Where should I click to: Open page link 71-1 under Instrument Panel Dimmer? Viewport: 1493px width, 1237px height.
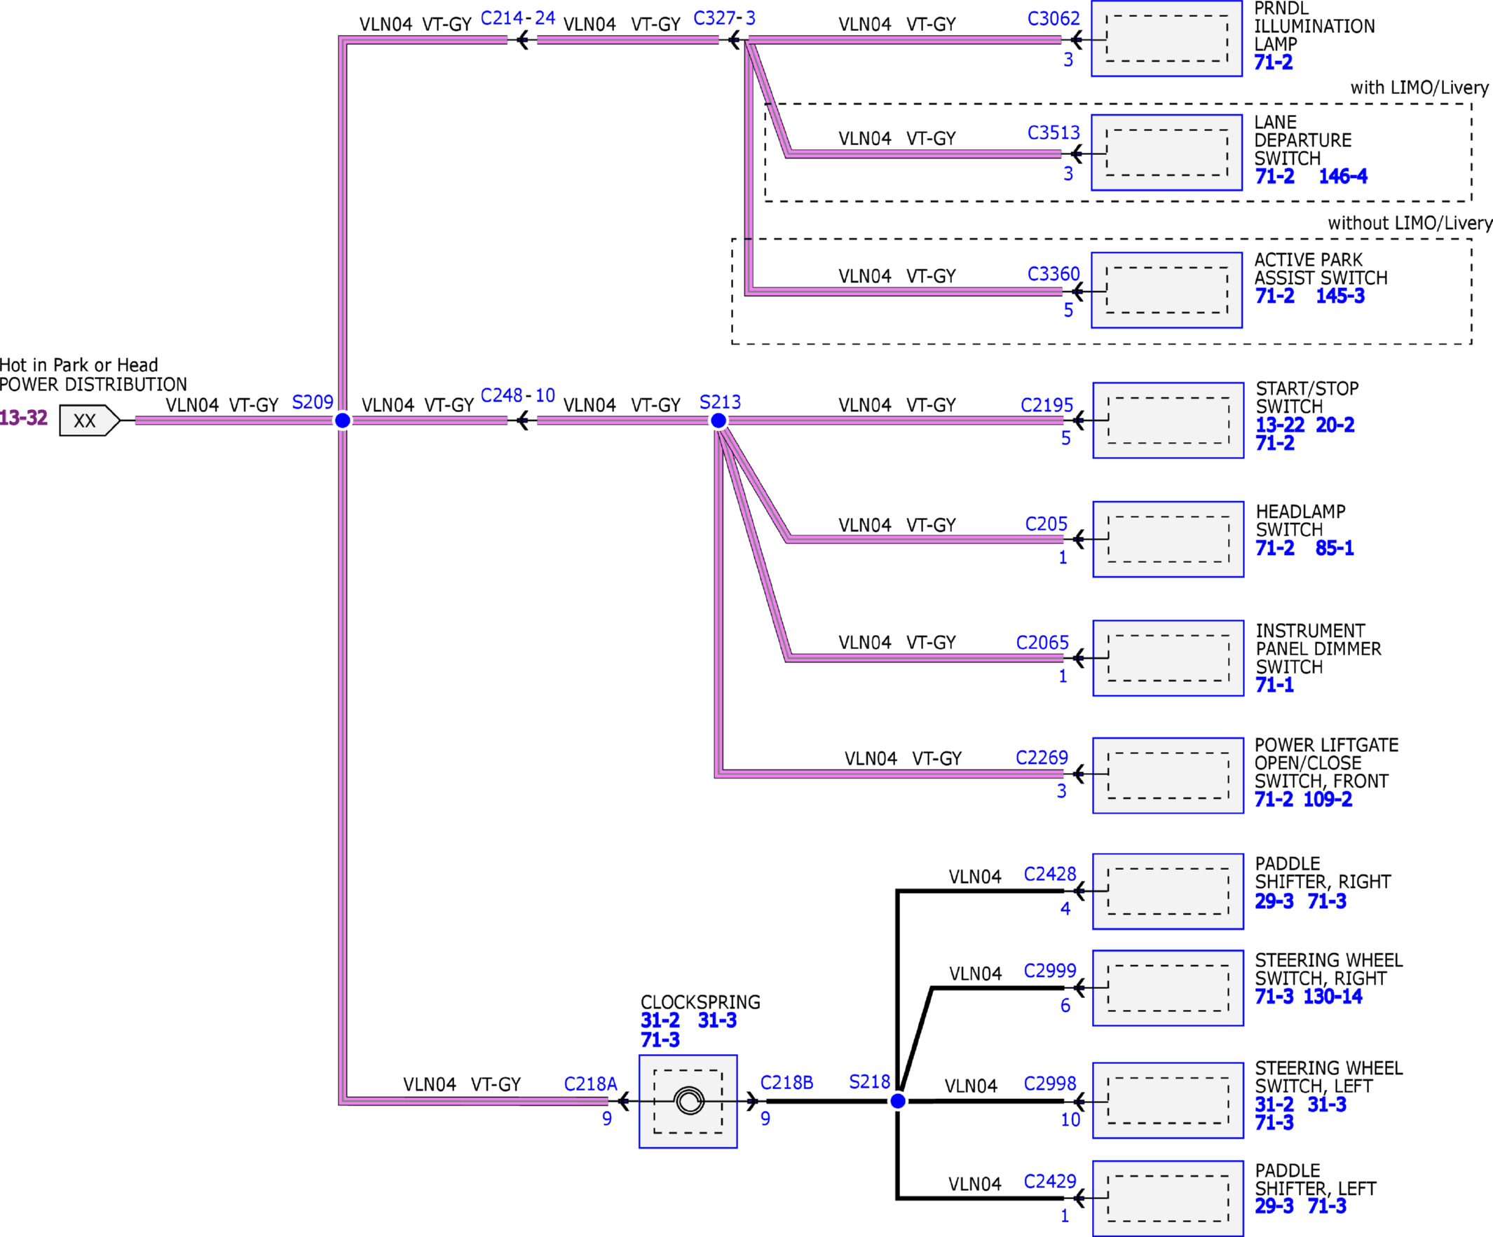[x=1274, y=685]
